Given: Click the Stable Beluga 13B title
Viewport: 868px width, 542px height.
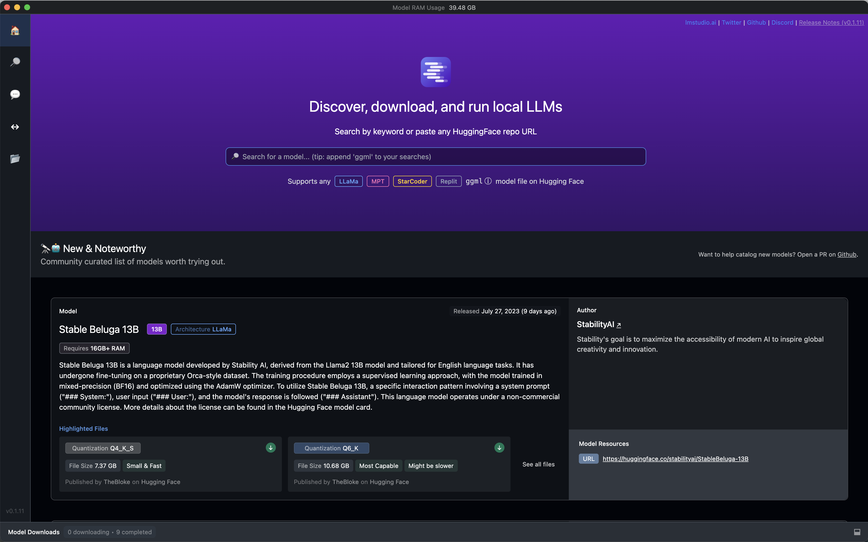Looking at the screenshot, I should point(99,329).
